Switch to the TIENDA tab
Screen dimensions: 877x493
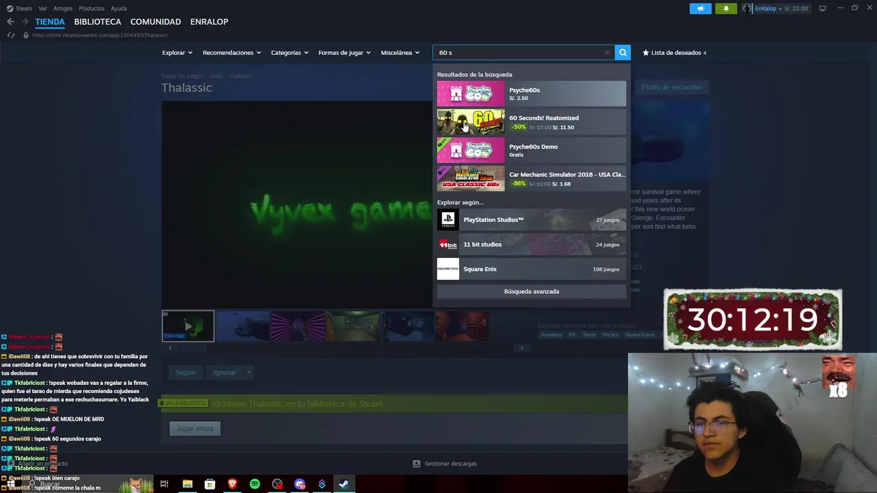(50, 22)
